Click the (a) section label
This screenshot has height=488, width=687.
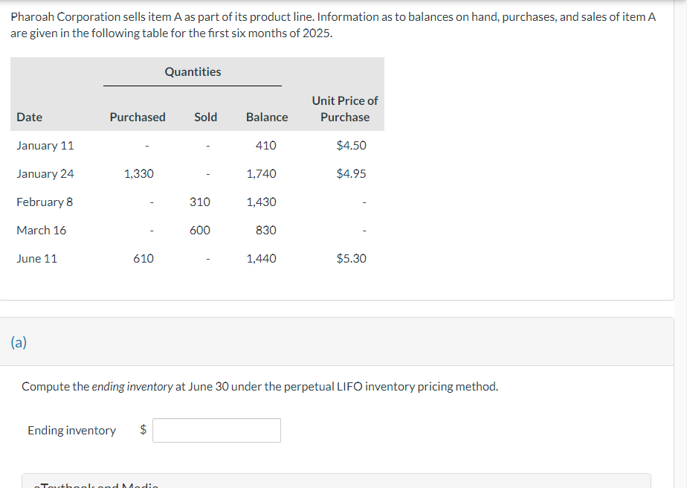[19, 342]
